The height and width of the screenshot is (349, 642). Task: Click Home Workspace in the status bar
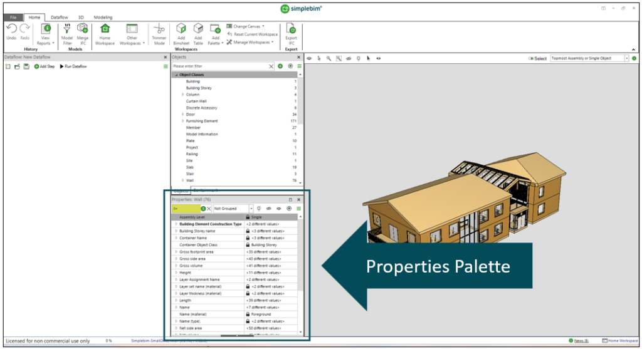[620, 340]
